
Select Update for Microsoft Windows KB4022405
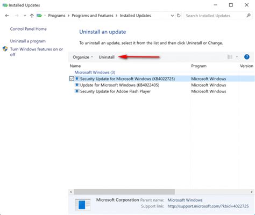click(x=119, y=85)
